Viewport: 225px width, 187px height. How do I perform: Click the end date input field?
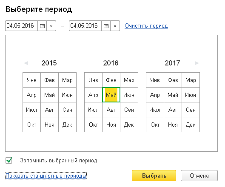[x=85, y=26]
